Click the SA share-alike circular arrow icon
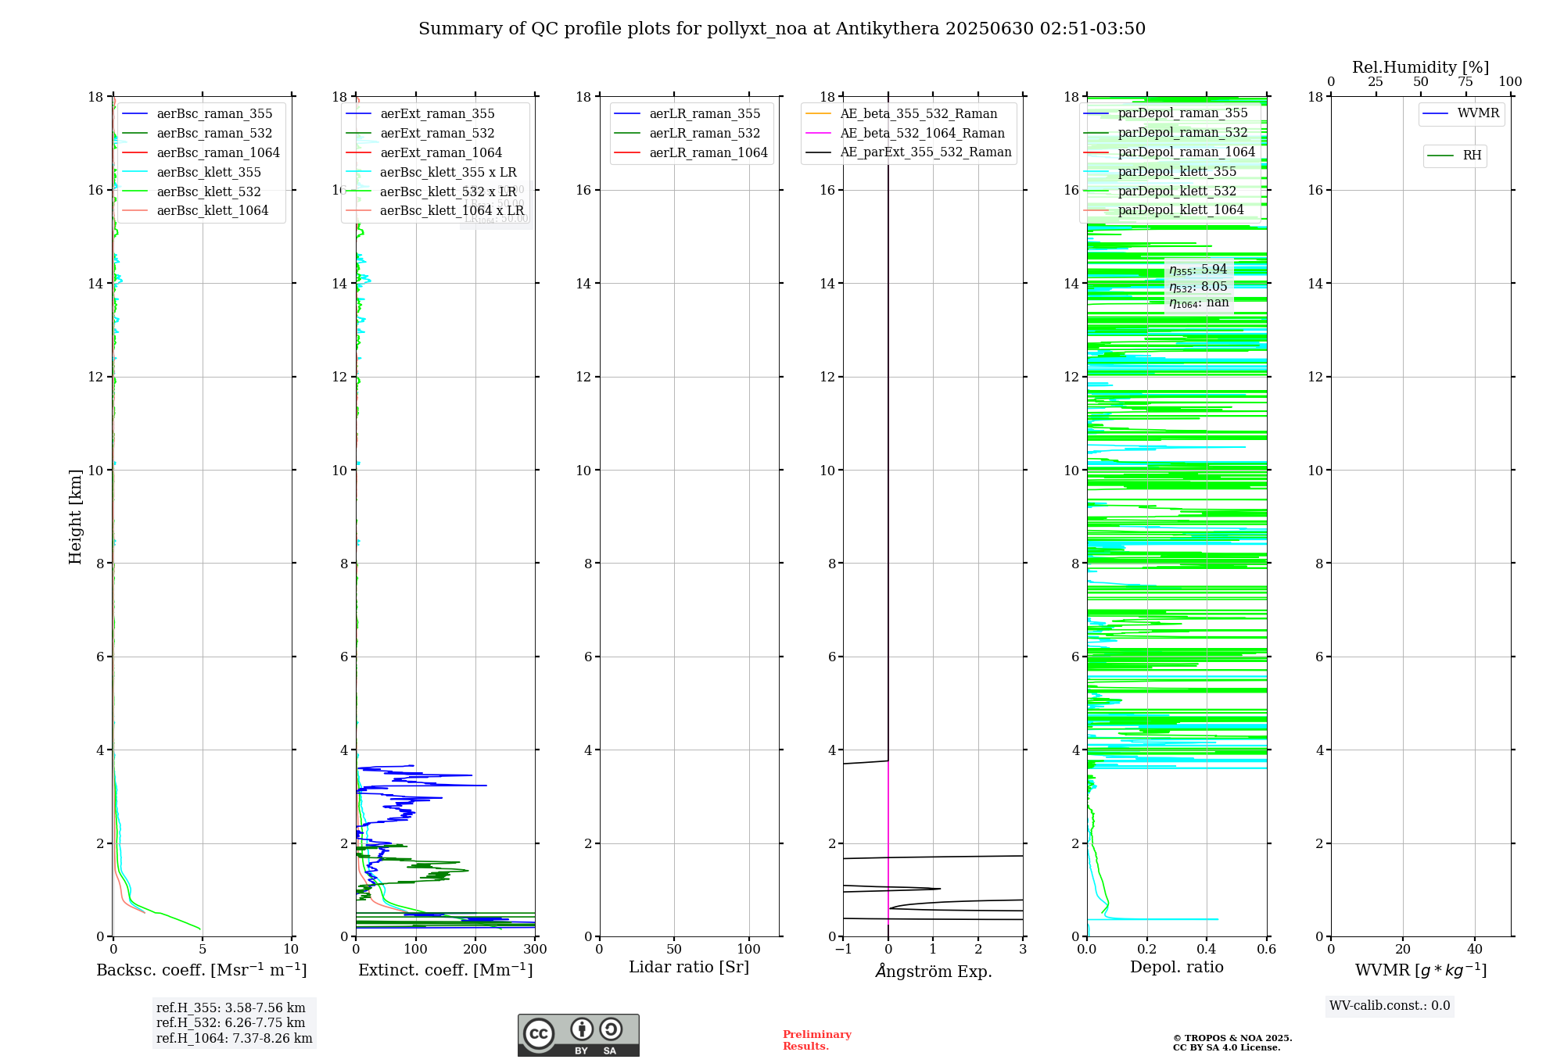Image resolution: width=1564 pixels, height=1063 pixels. point(611,1029)
